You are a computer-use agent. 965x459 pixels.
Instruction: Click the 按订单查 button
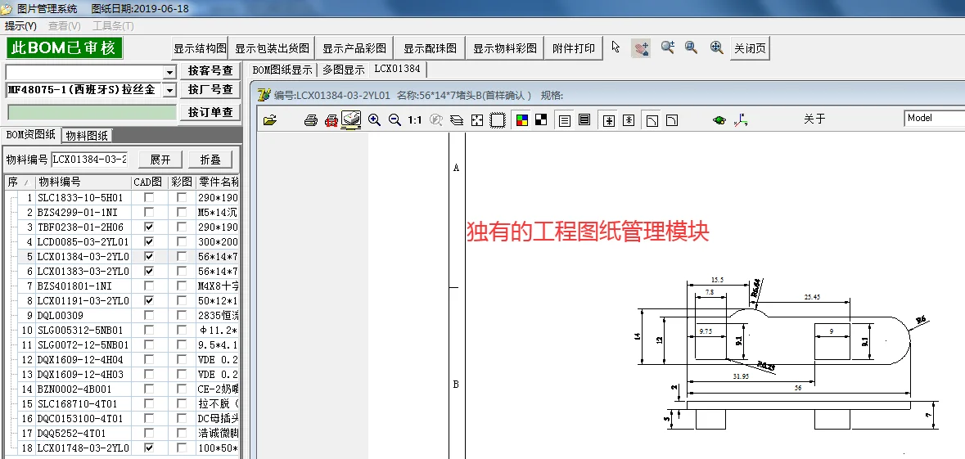click(x=210, y=112)
